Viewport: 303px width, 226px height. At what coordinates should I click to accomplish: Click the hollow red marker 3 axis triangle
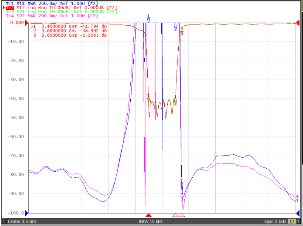182,215
